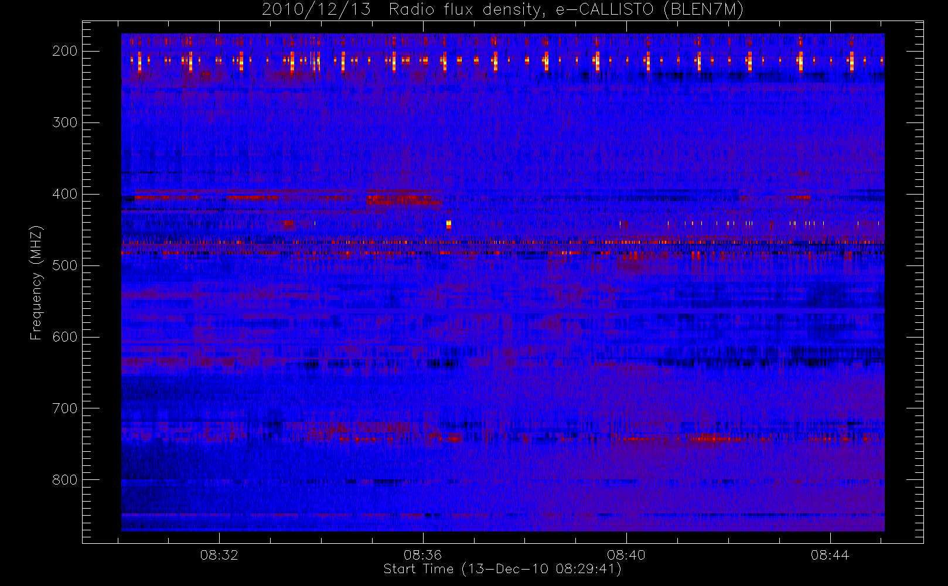
Task: Click the 800 frequency tick label
Action: point(65,480)
